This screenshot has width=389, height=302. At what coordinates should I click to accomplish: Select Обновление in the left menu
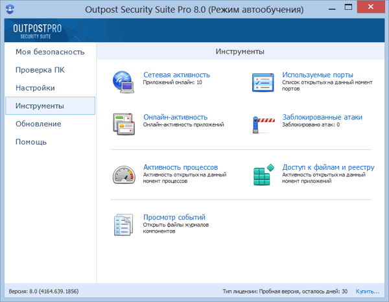38,124
